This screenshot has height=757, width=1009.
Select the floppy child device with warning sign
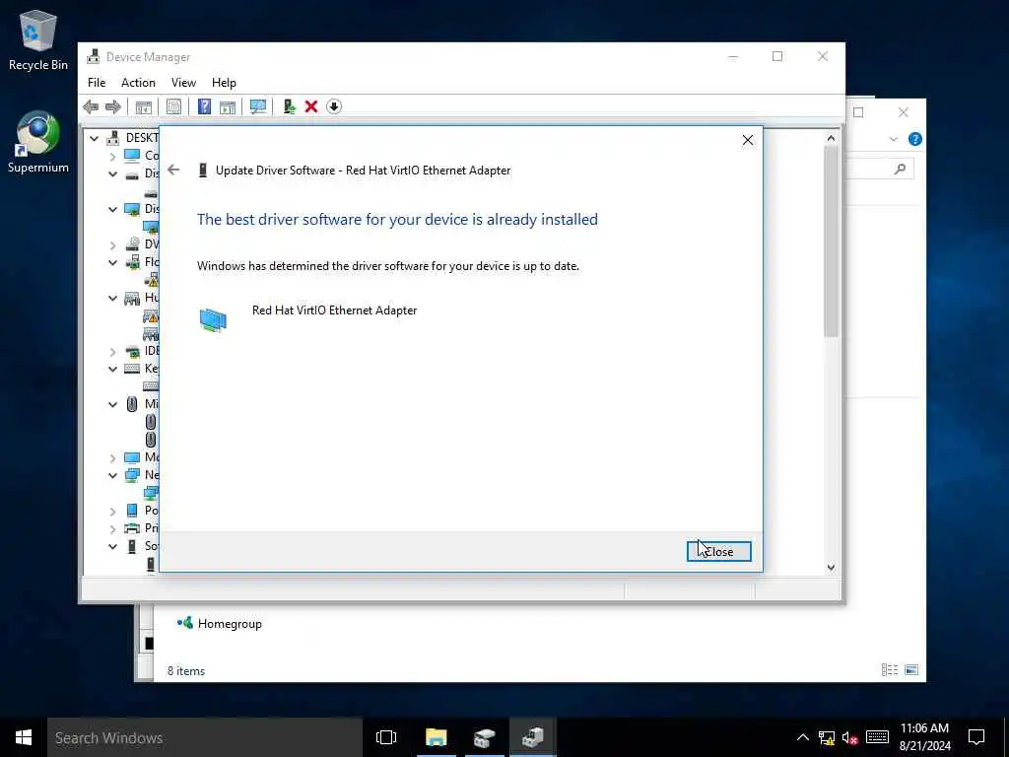pyautogui.click(x=151, y=280)
